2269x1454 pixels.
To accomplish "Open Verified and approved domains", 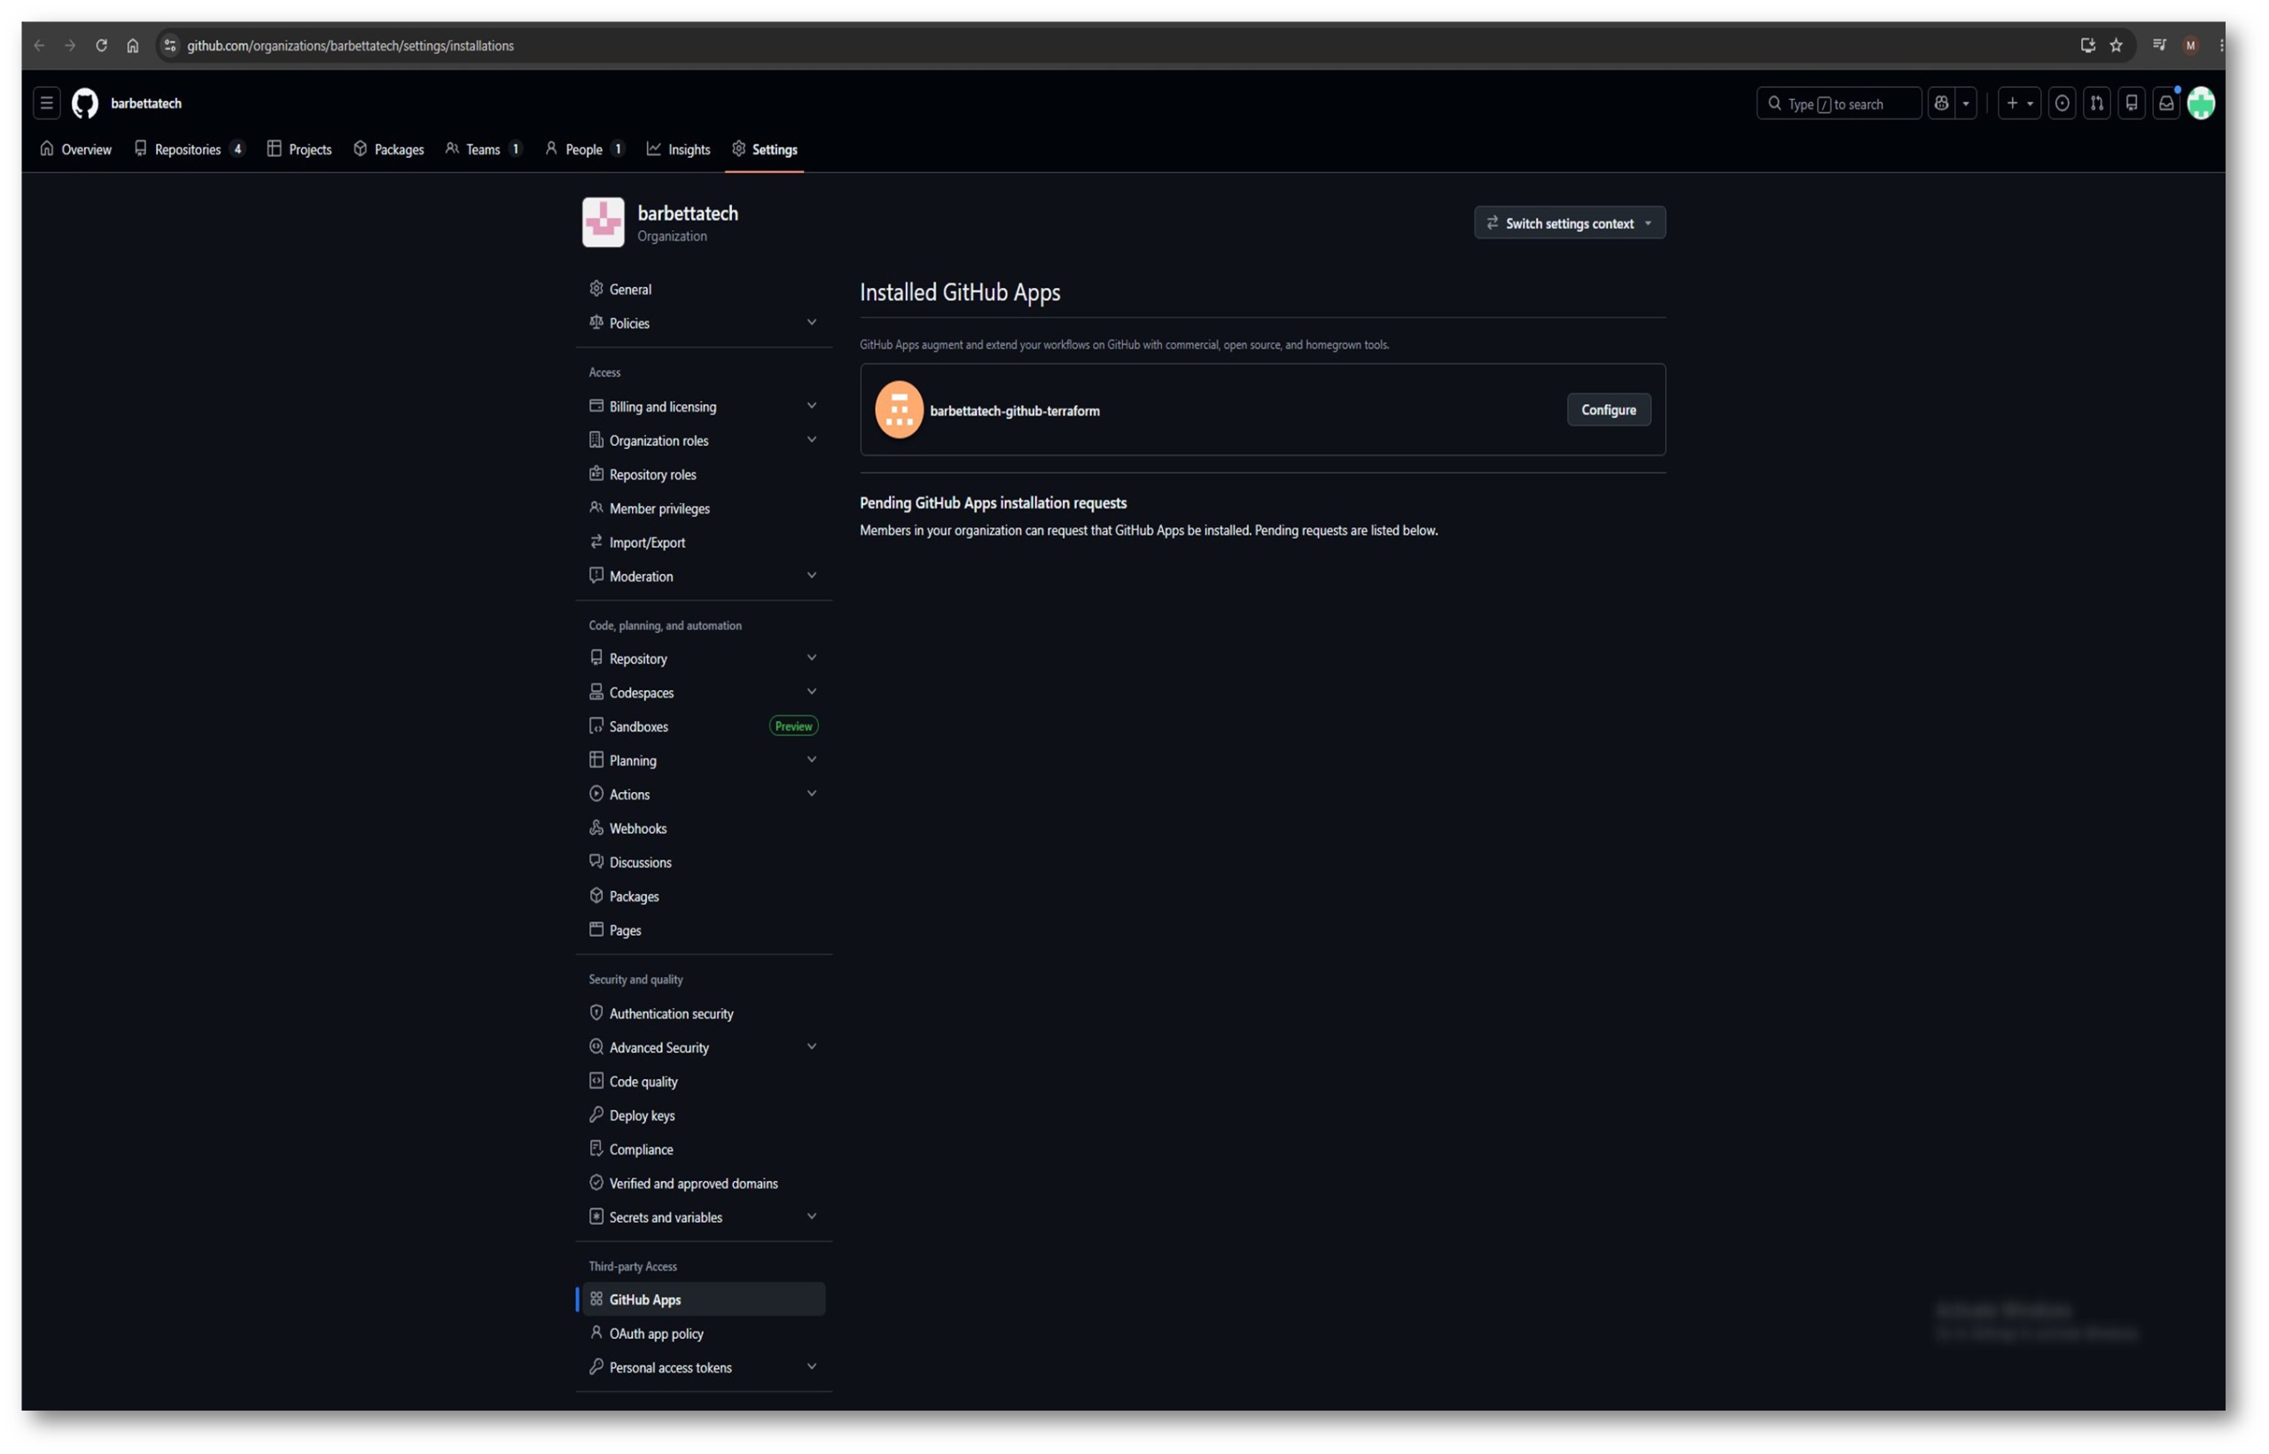I will pyautogui.click(x=705, y=1183).
